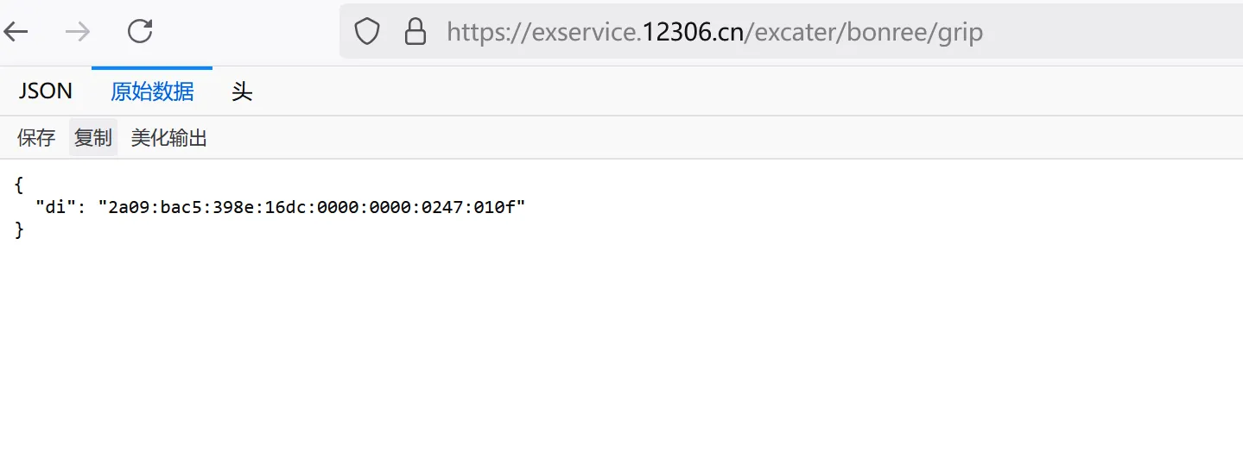
Task: Click the https://exservice prefix in the URL
Action: coord(544,33)
